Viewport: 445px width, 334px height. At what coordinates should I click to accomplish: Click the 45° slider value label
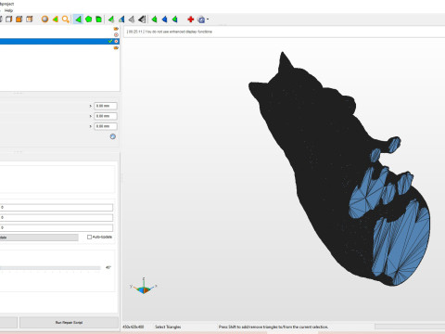108,267
